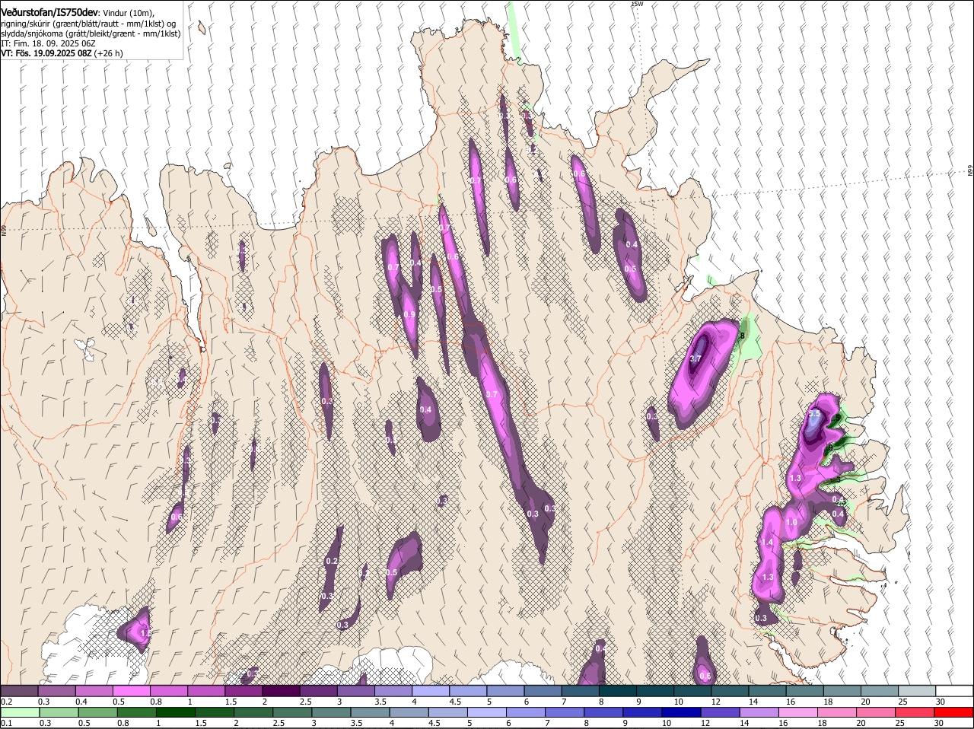
Task: Pick the snow legend swatch between 18 and 20
Action: (x=842, y=690)
